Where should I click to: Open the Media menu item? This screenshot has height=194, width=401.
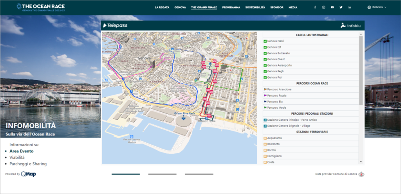[293, 7]
